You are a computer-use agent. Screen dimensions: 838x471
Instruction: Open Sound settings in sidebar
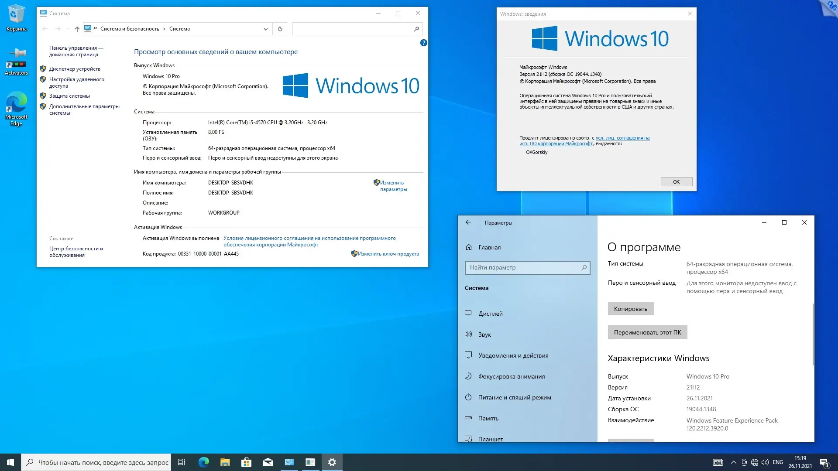(x=484, y=334)
